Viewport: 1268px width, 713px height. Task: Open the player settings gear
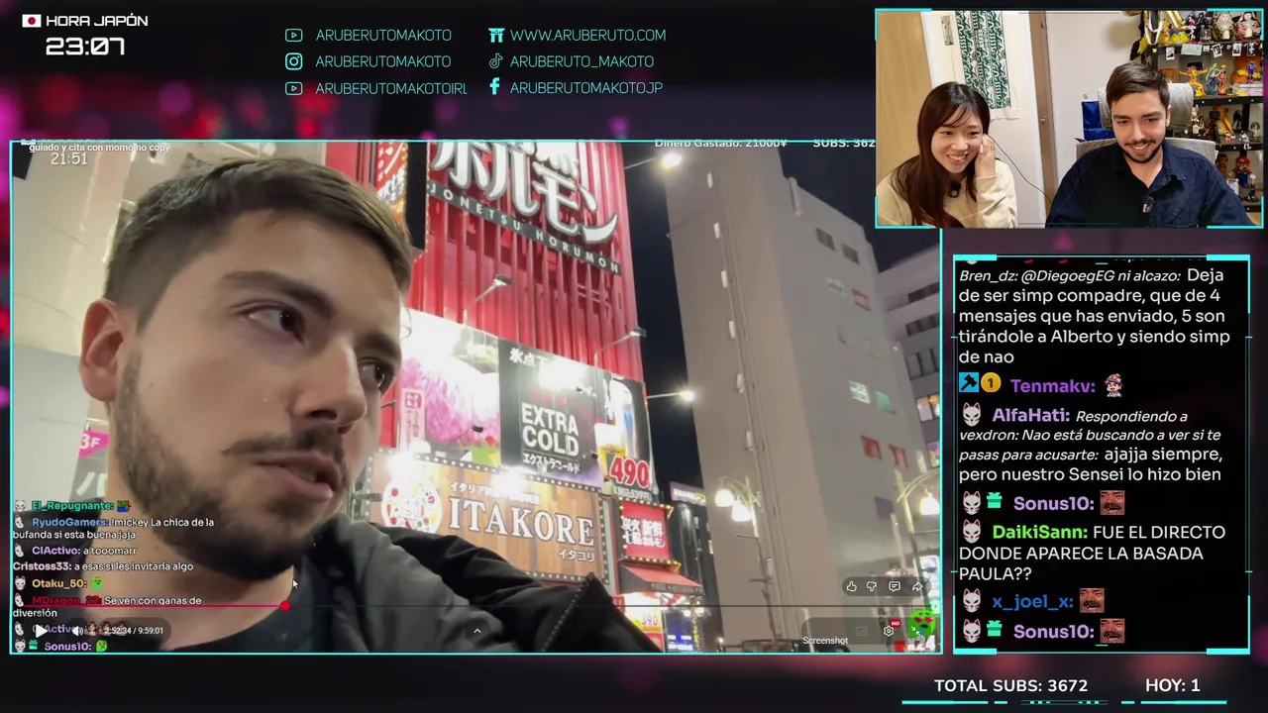coord(889,631)
